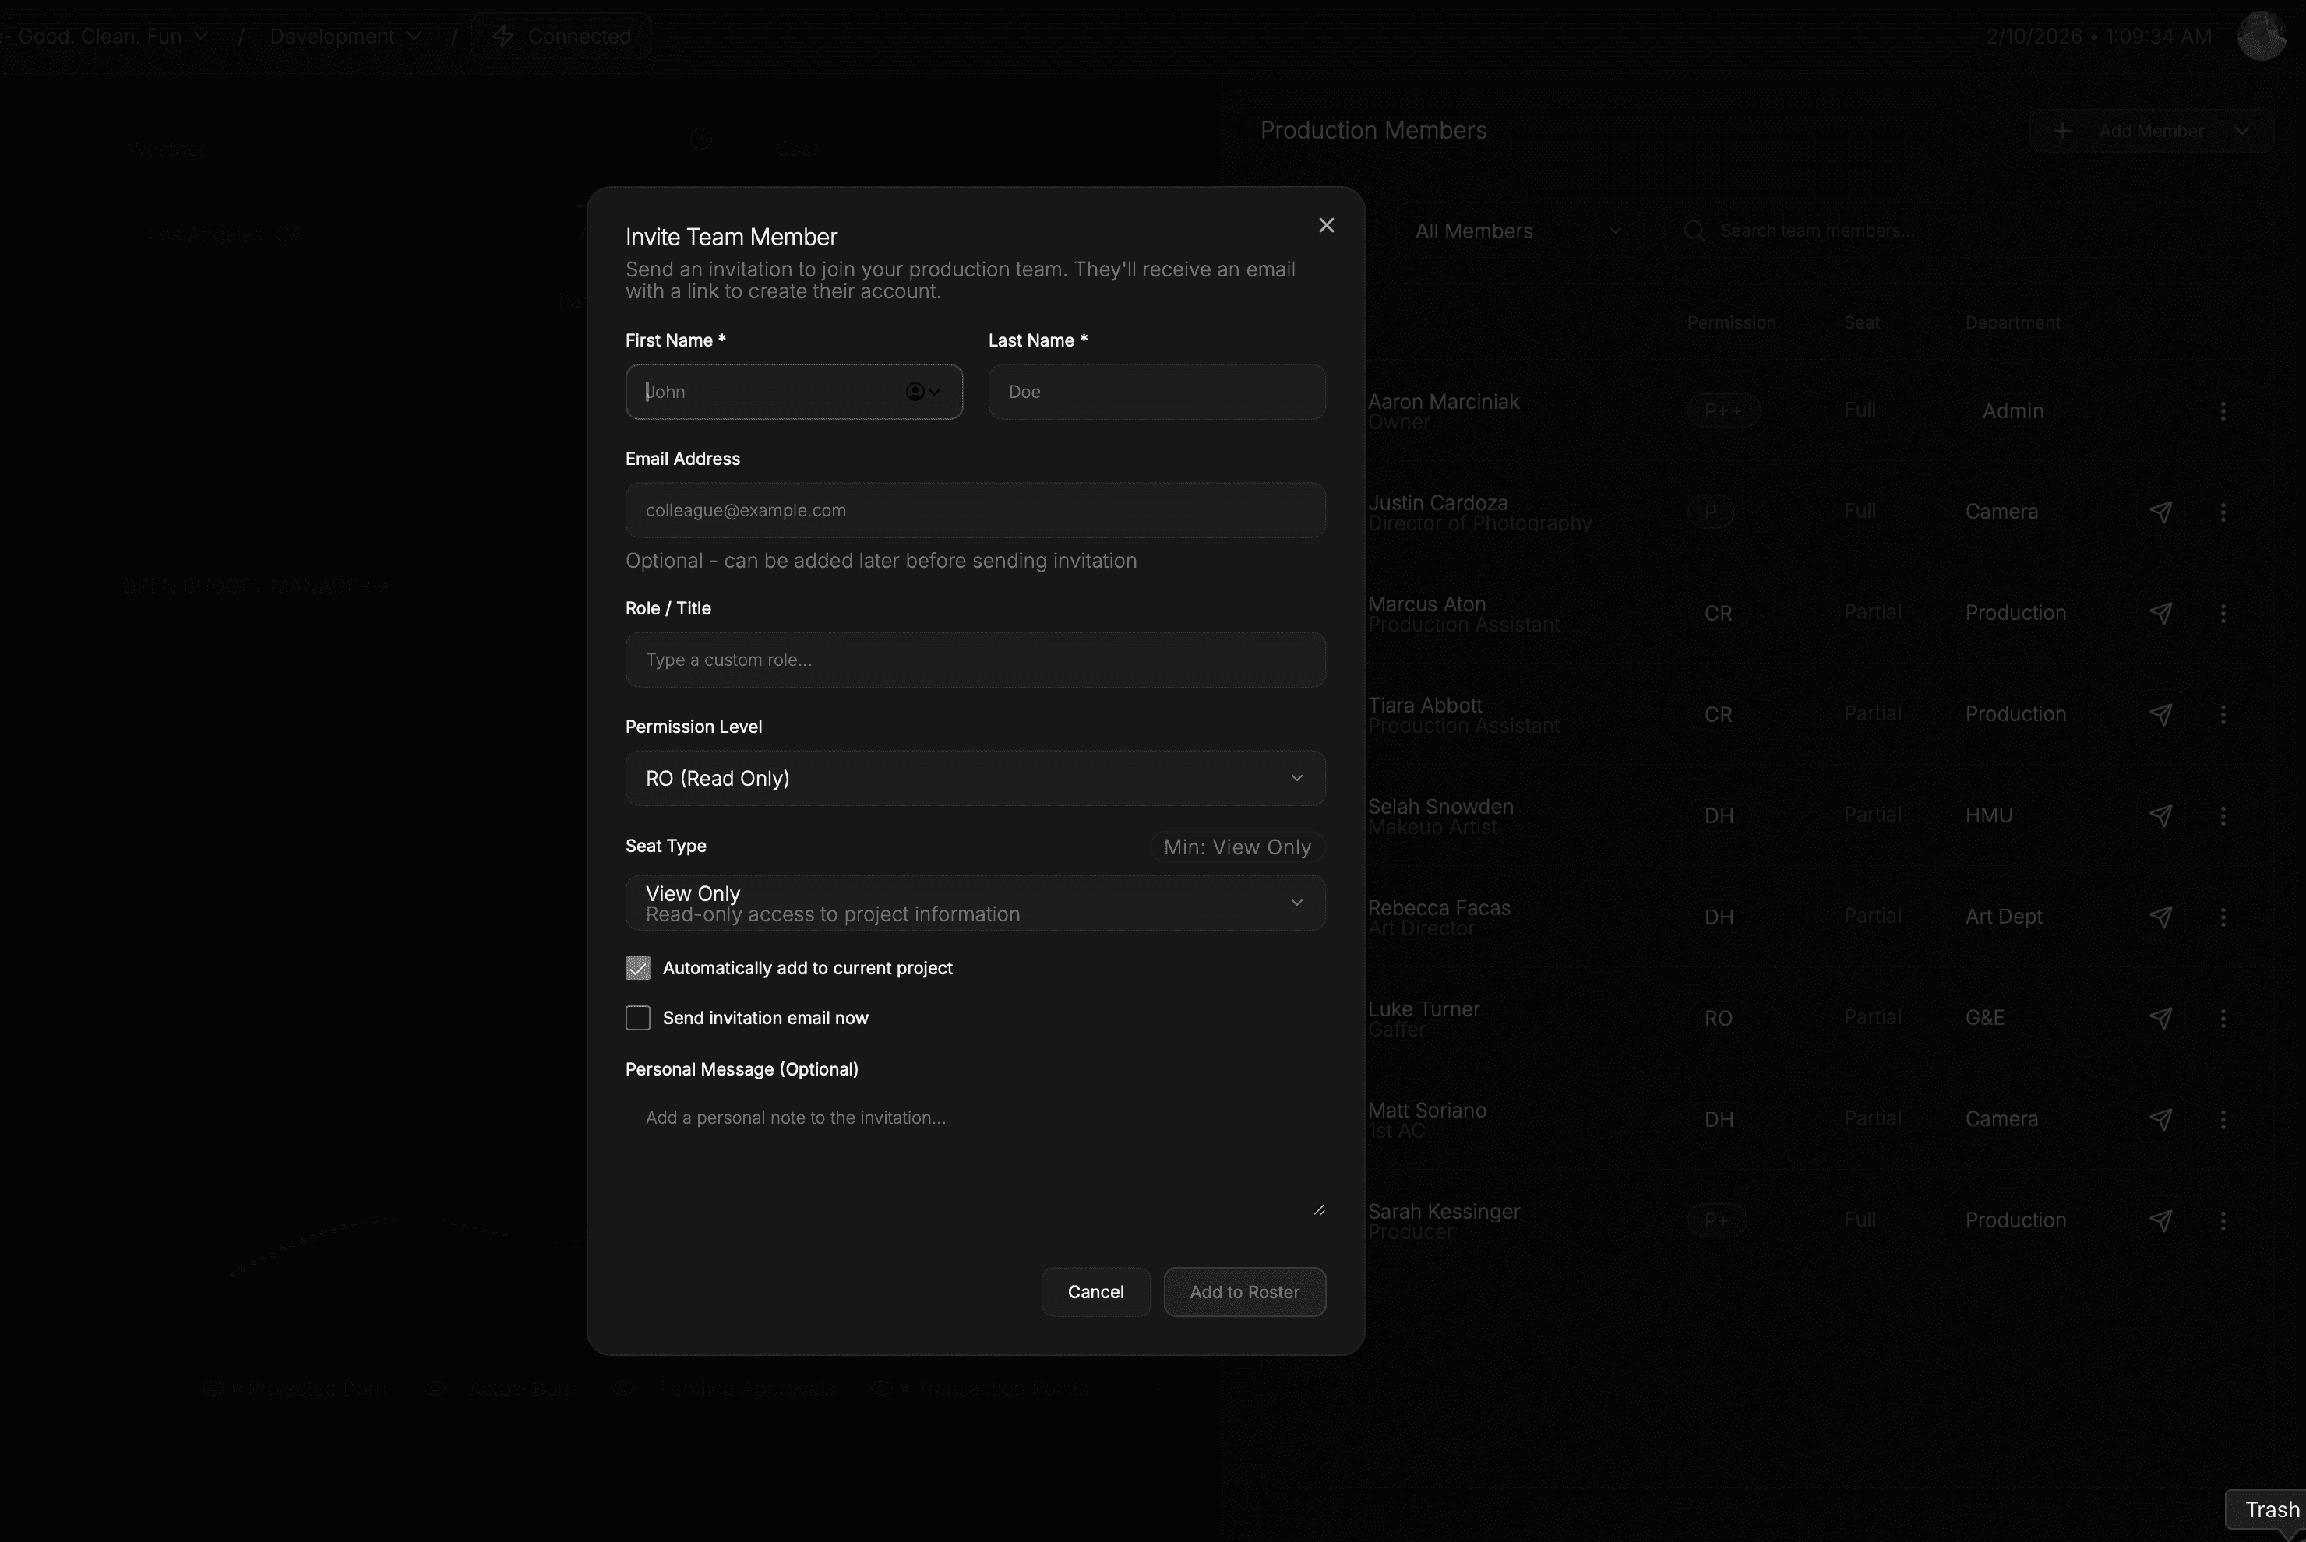Open the Development breadcrumb menu
2306x1542 pixels.
(x=345, y=37)
